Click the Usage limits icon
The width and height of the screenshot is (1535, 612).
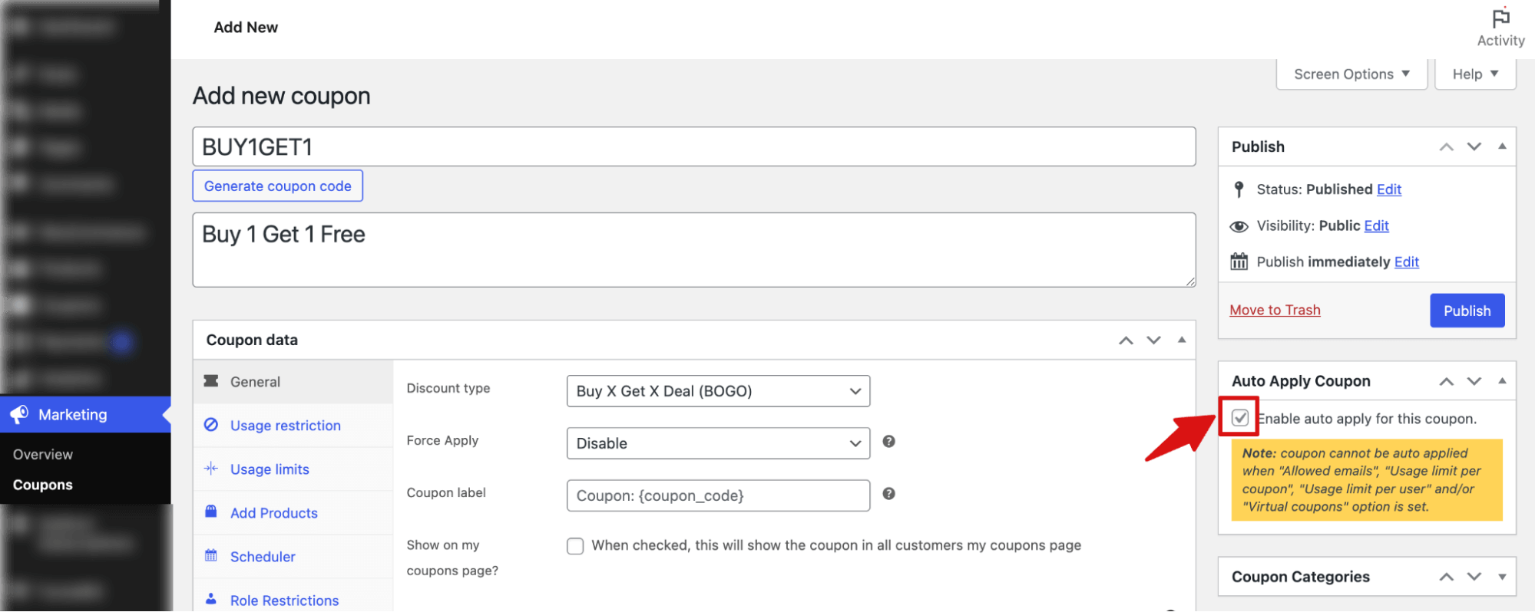pyautogui.click(x=211, y=469)
